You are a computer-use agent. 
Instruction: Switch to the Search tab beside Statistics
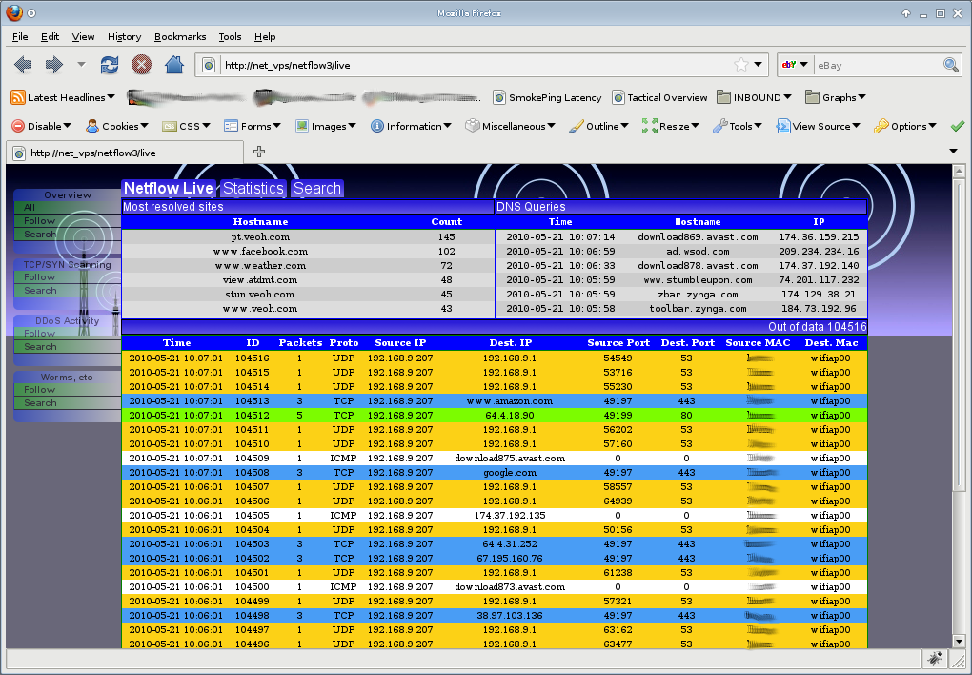(316, 188)
